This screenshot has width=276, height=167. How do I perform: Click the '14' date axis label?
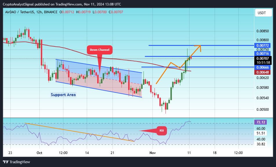87,153
